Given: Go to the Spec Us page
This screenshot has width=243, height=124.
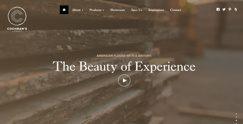Looking at the screenshot, I should tap(137, 10).
